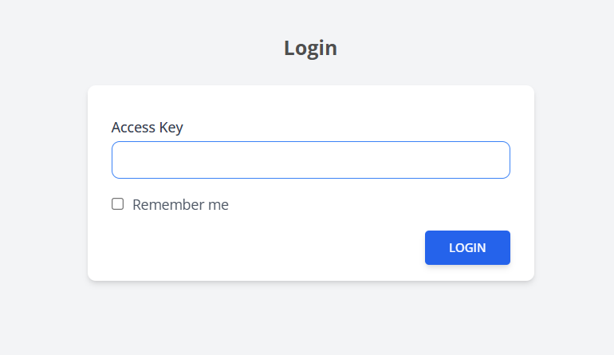
Task: Click the bold Login title text
Action: click(x=310, y=48)
